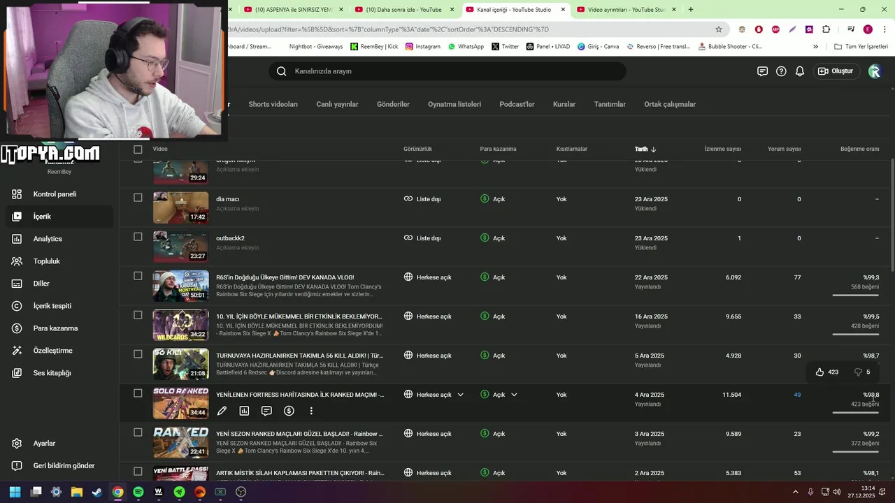The width and height of the screenshot is (895, 503).
Task: Click the dollar monetization icon under YENİLENEN FORTRESS
Action: (x=289, y=411)
